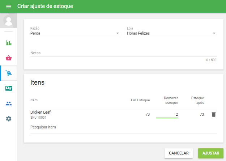
Task: Expand the Loja store dropdown
Action: tap(171, 33)
